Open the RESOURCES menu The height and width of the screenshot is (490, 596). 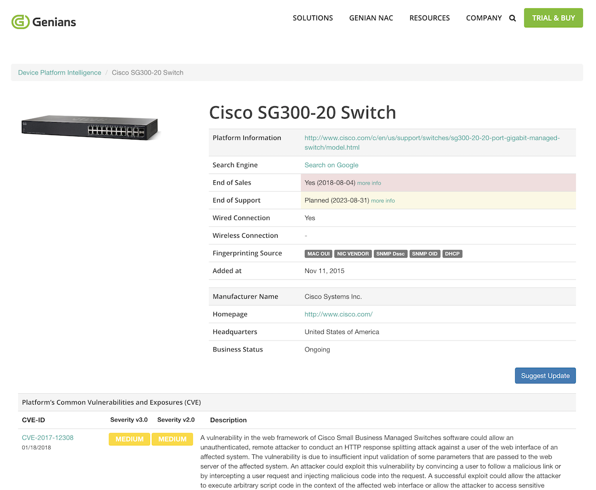pyautogui.click(x=429, y=18)
